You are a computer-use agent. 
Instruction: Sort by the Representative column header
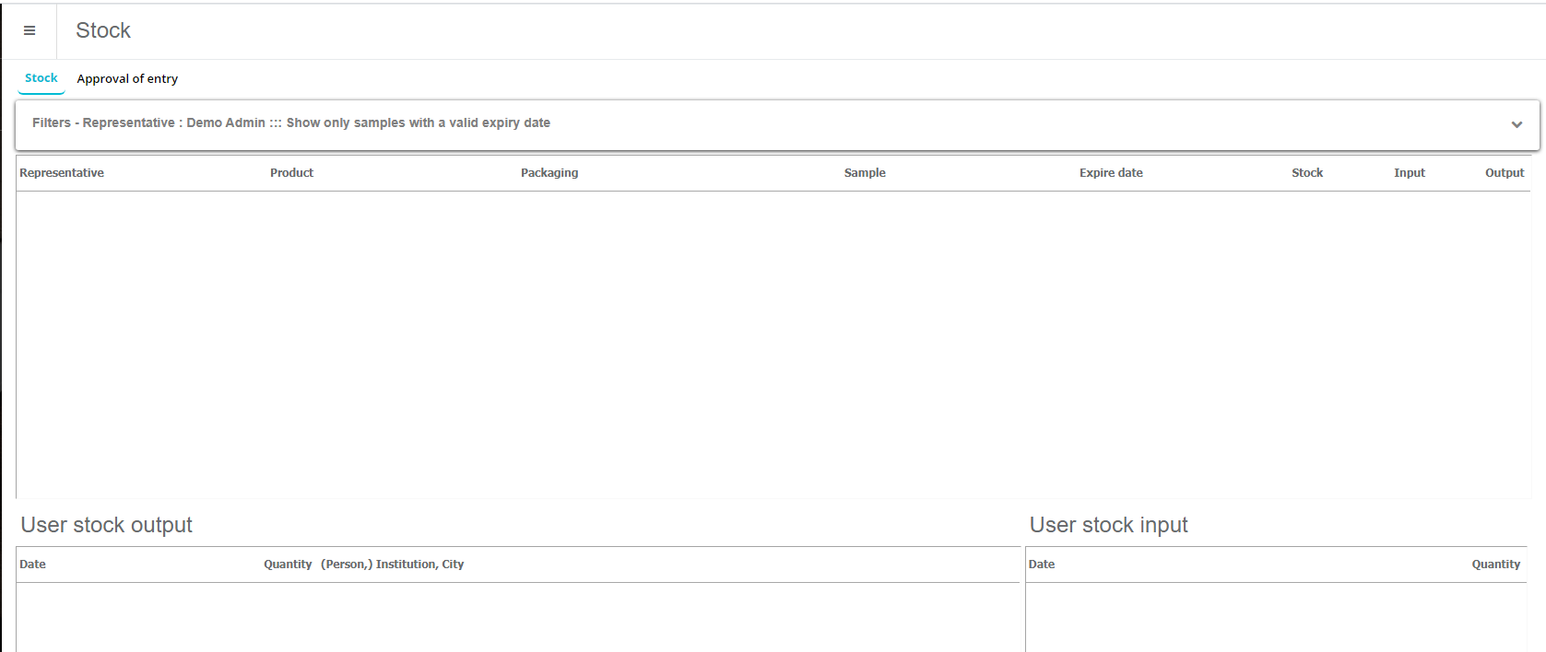tap(62, 173)
